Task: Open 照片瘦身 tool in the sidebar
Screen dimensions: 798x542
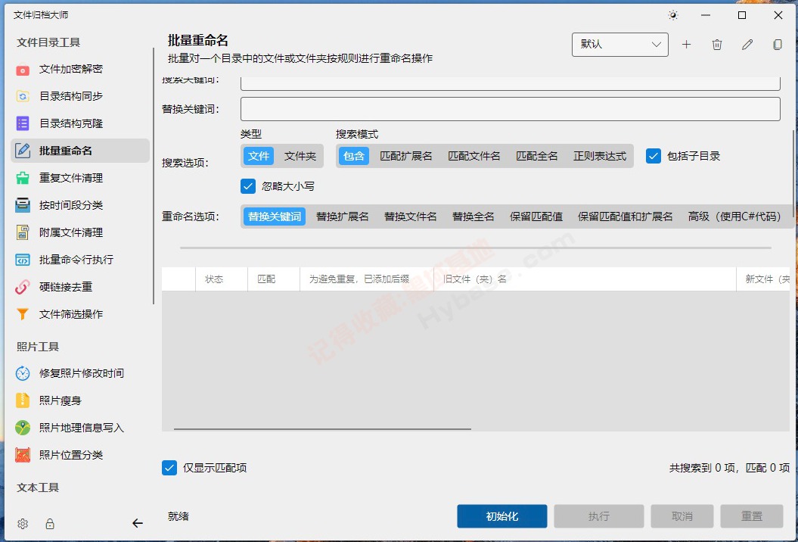Action: [x=60, y=400]
